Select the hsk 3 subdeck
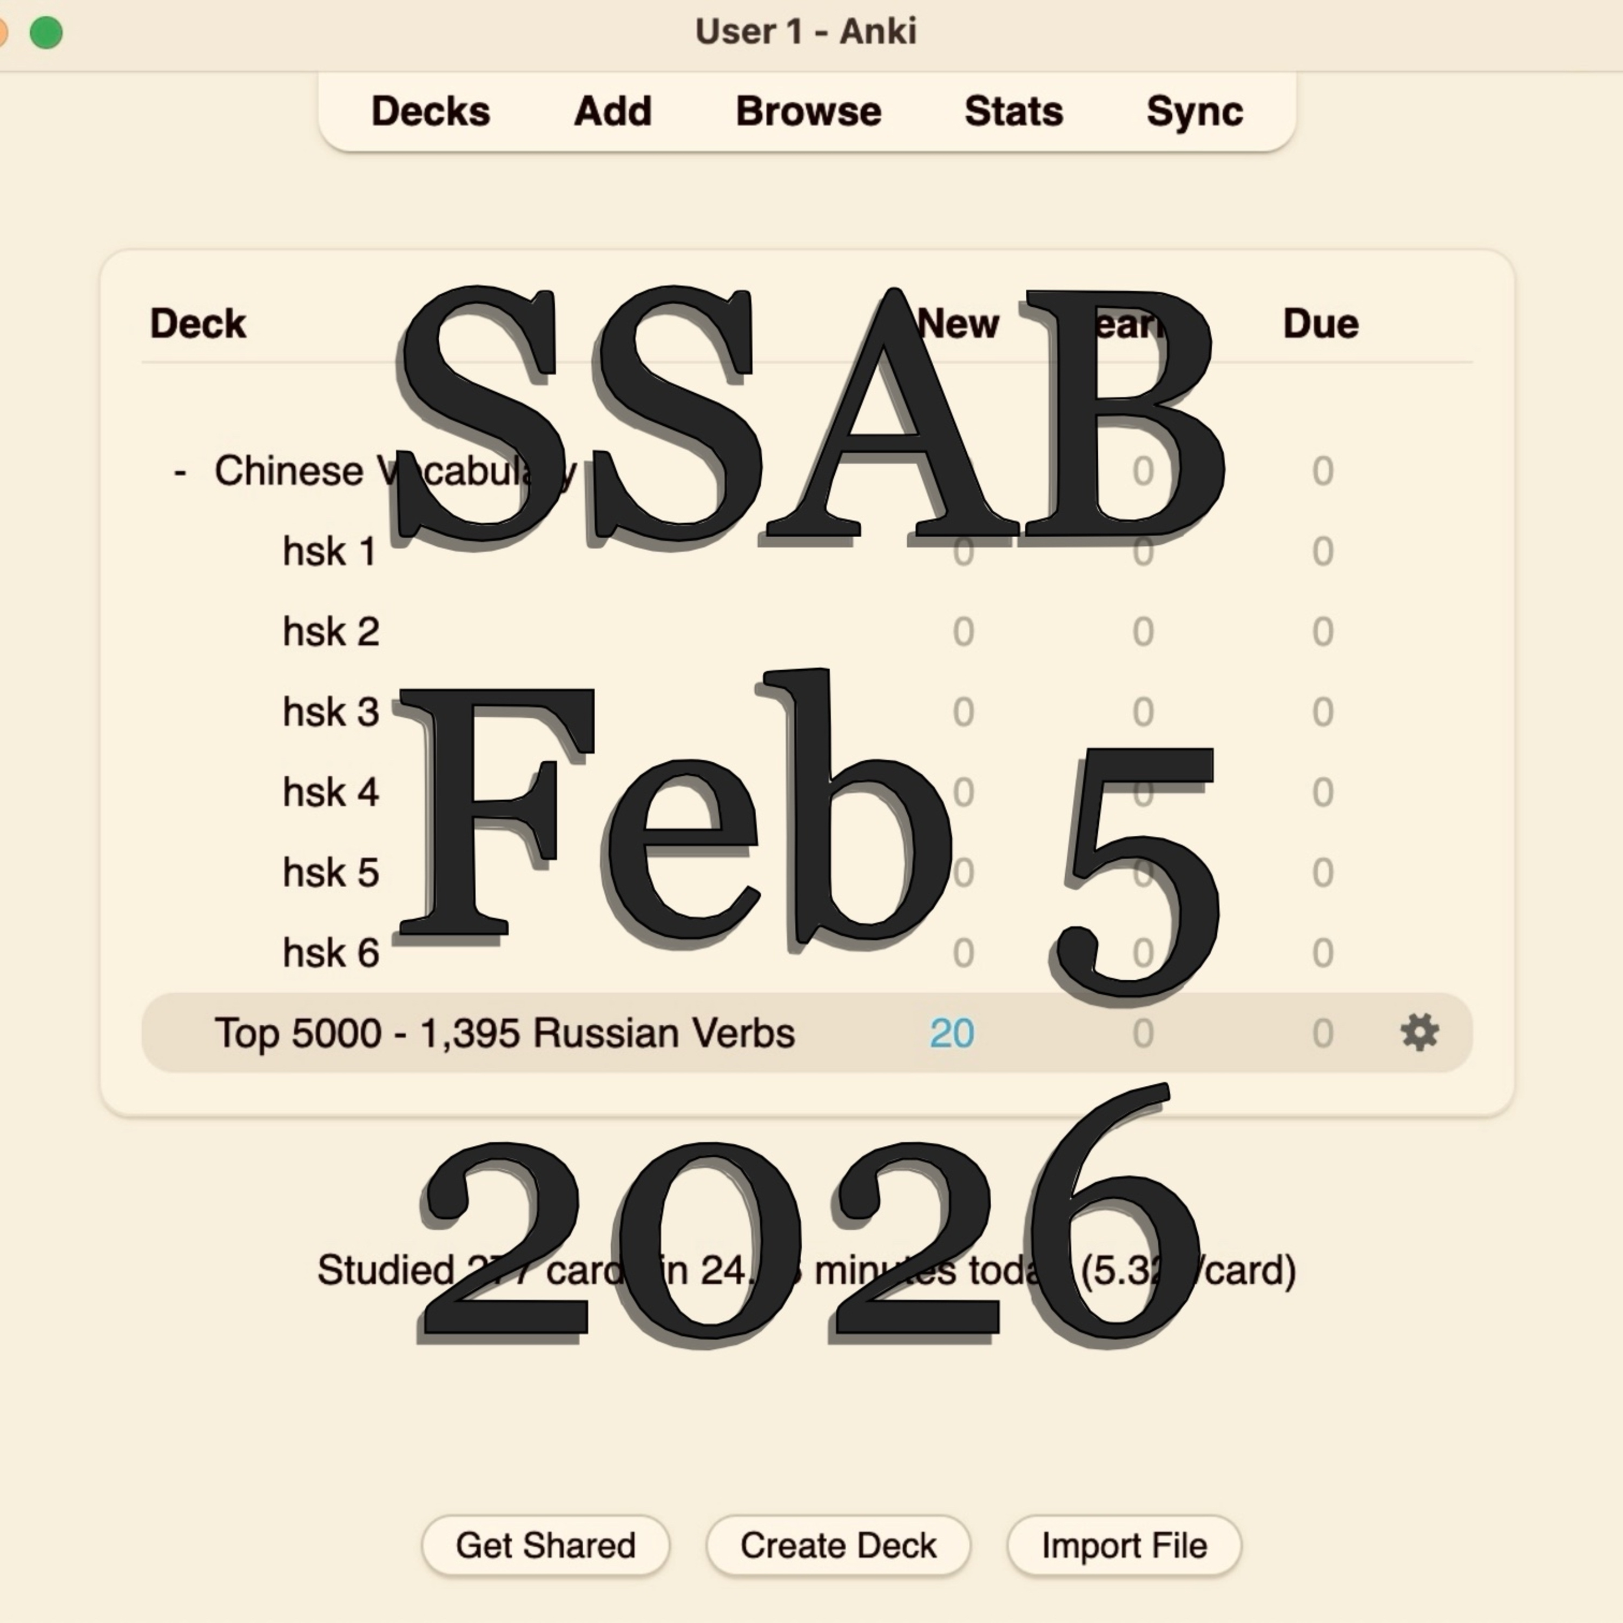This screenshot has width=1623, height=1623. (331, 712)
